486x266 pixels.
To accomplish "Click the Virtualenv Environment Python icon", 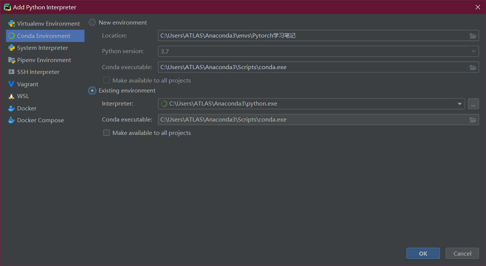I will tap(12, 24).
